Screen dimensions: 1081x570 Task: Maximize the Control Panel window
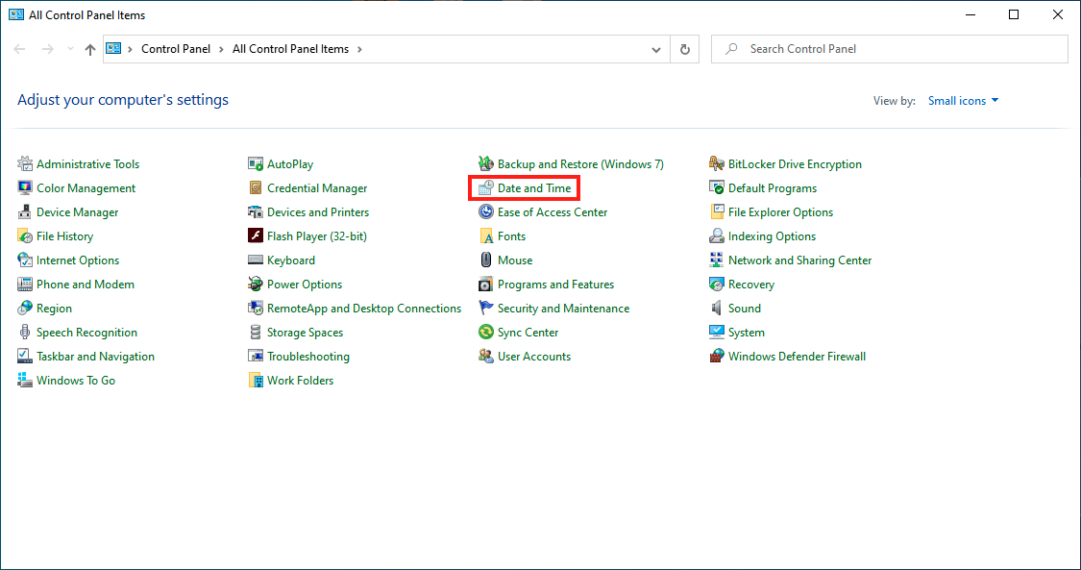pyautogui.click(x=1014, y=14)
